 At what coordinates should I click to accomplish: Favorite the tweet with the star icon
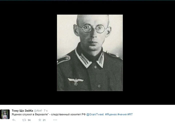pos(40,120)
